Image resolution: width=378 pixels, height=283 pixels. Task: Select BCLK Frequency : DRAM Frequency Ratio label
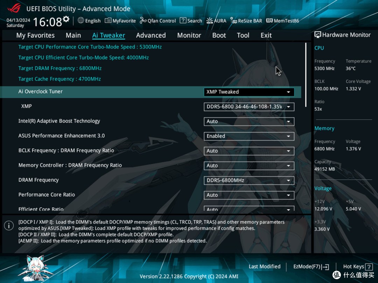click(x=66, y=150)
